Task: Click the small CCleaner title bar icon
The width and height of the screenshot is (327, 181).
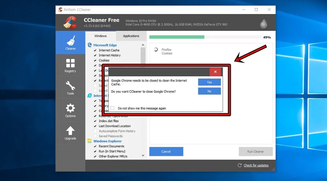Action: (60, 9)
